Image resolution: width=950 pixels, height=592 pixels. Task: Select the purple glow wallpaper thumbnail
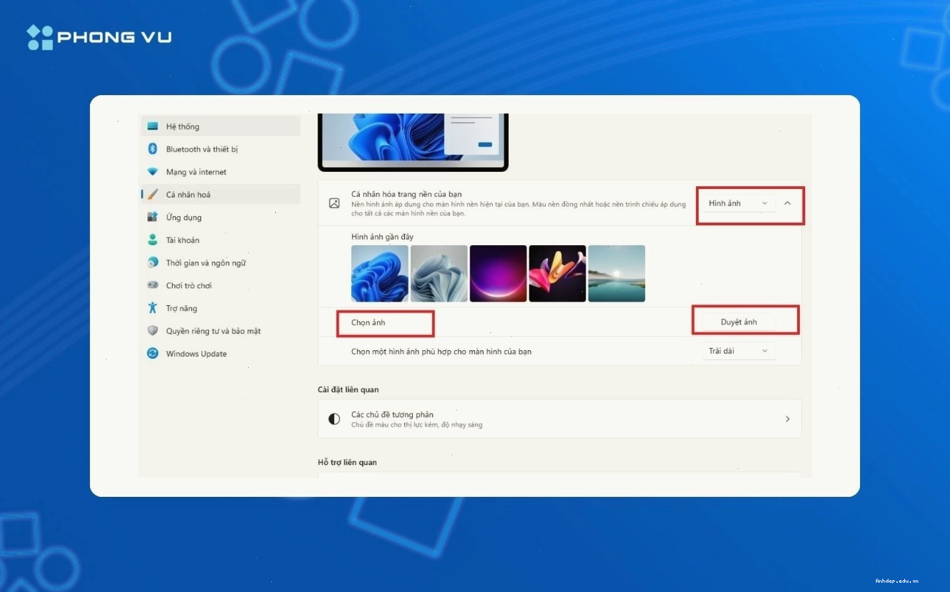click(x=498, y=274)
